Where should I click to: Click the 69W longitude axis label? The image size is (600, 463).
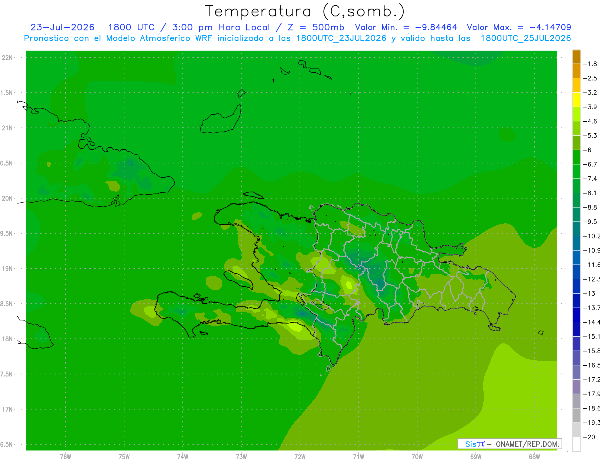tap(476, 456)
